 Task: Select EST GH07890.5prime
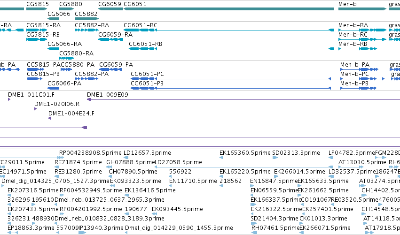tap(133, 172)
